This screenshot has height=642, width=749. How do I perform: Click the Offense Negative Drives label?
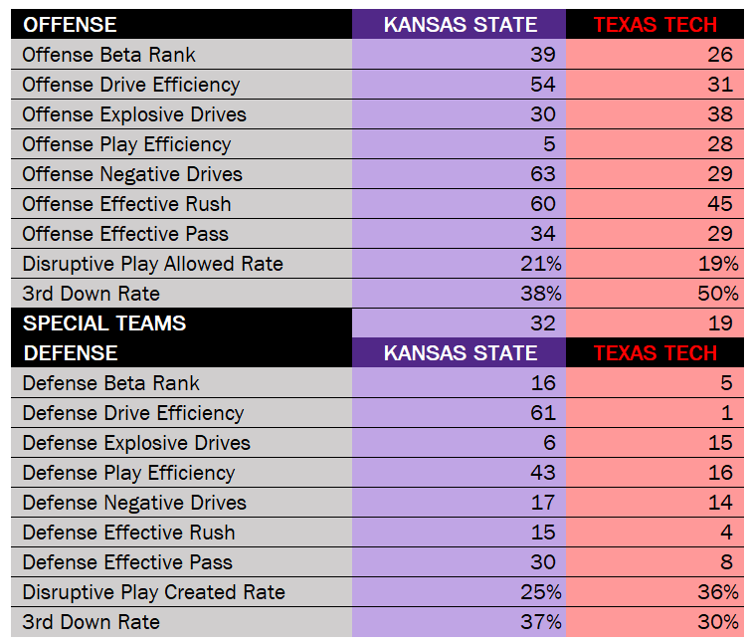[132, 174]
